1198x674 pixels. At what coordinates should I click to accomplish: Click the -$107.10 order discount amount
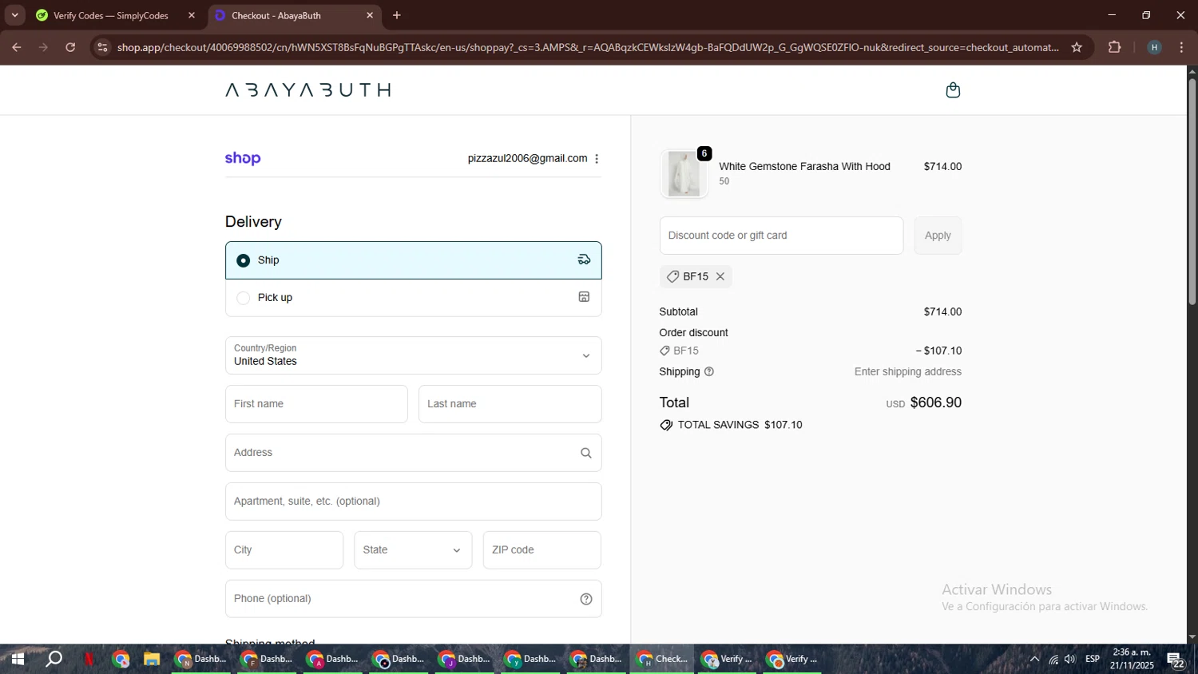point(938,351)
